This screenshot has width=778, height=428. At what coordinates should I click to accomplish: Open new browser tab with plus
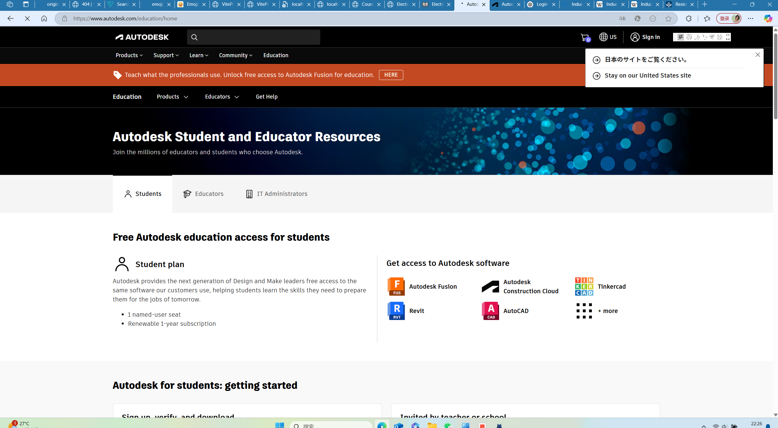pos(705,4)
